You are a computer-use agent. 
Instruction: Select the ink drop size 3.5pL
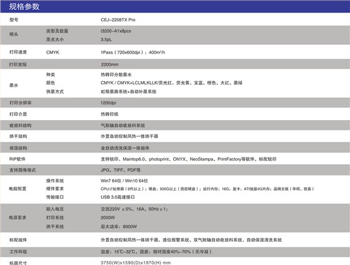[106, 39]
